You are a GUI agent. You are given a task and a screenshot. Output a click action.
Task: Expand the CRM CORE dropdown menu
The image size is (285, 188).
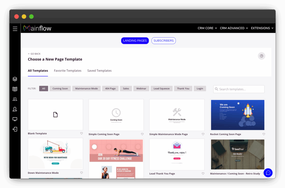[207, 28]
